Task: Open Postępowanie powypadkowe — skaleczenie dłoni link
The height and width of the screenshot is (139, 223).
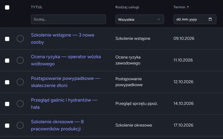Action: click(66, 82)
